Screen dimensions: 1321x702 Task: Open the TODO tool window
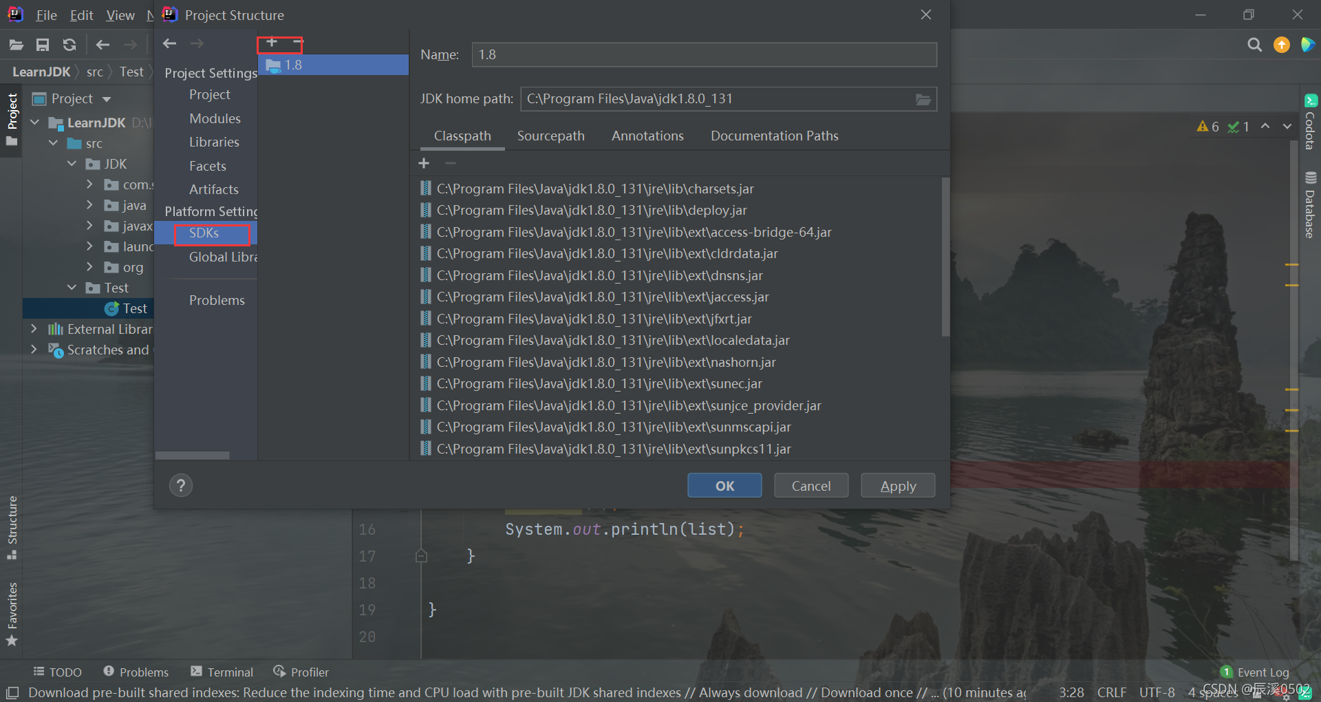[x=58, y=672]
